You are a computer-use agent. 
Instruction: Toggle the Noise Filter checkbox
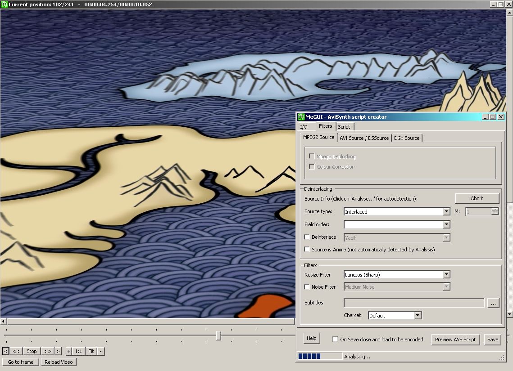(x=307, y=287)
